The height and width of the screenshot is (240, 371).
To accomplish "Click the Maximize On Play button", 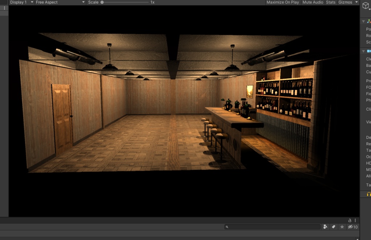I will (282, 2).
